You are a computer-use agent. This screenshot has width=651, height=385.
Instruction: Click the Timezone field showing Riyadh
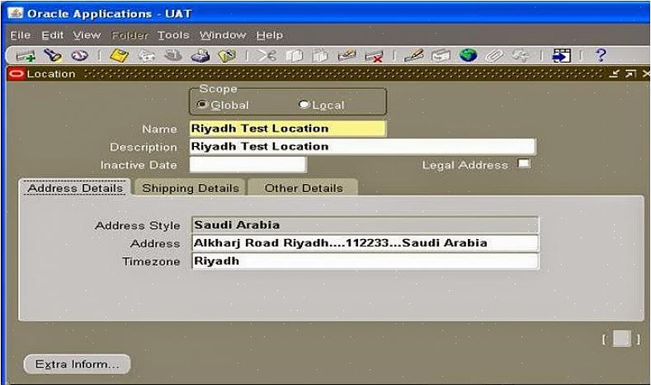point(366,261)
